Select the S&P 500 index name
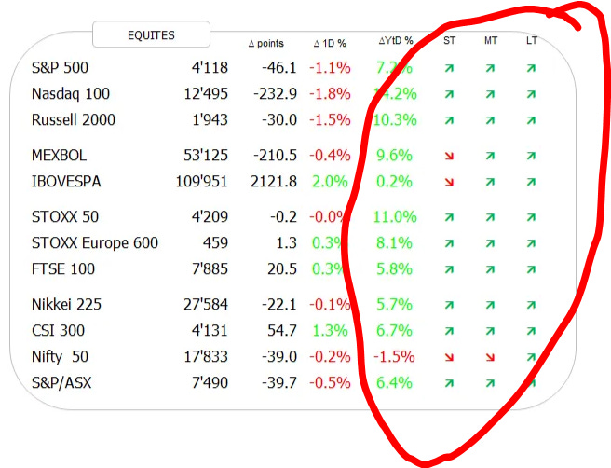The height and width of the screenshot is (468, 611). coord(60,68)
